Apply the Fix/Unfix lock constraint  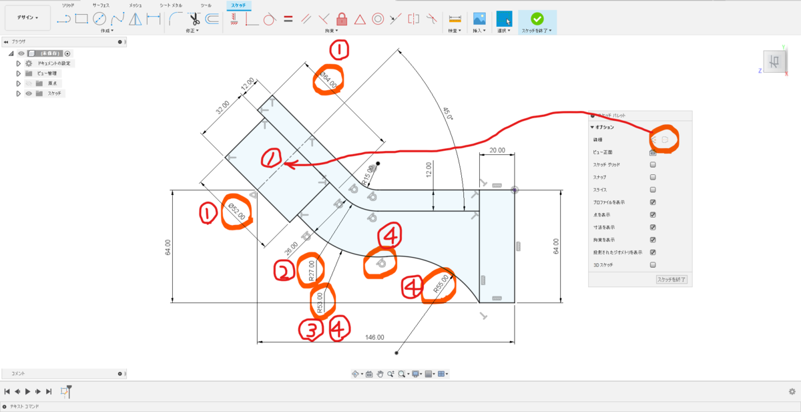click(342, 19)
